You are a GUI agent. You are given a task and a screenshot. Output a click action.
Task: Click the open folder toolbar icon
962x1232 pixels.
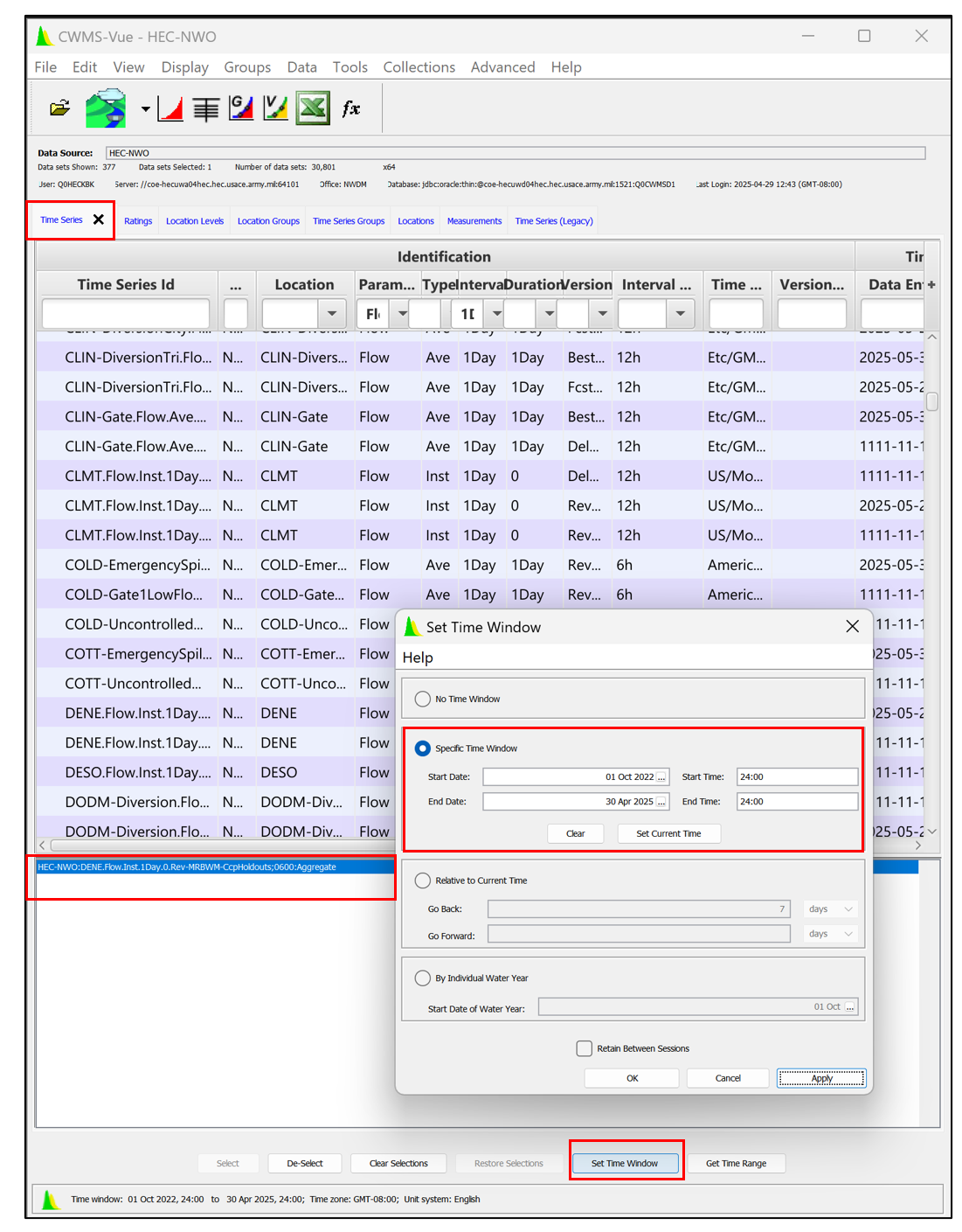[59, 108]
